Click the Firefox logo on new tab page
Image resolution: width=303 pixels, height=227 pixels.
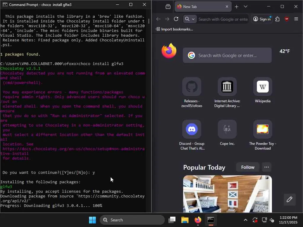click(169, 51)
